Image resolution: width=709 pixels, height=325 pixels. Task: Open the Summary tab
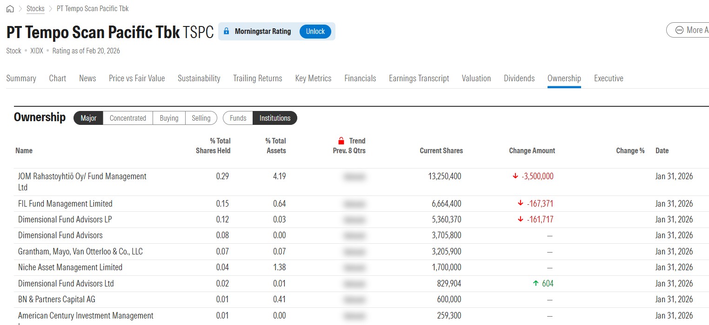tap(21, 78)
